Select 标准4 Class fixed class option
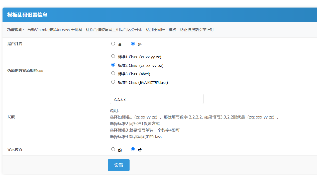317x175 pixels. pyautogui.click(x=113, y=82)
